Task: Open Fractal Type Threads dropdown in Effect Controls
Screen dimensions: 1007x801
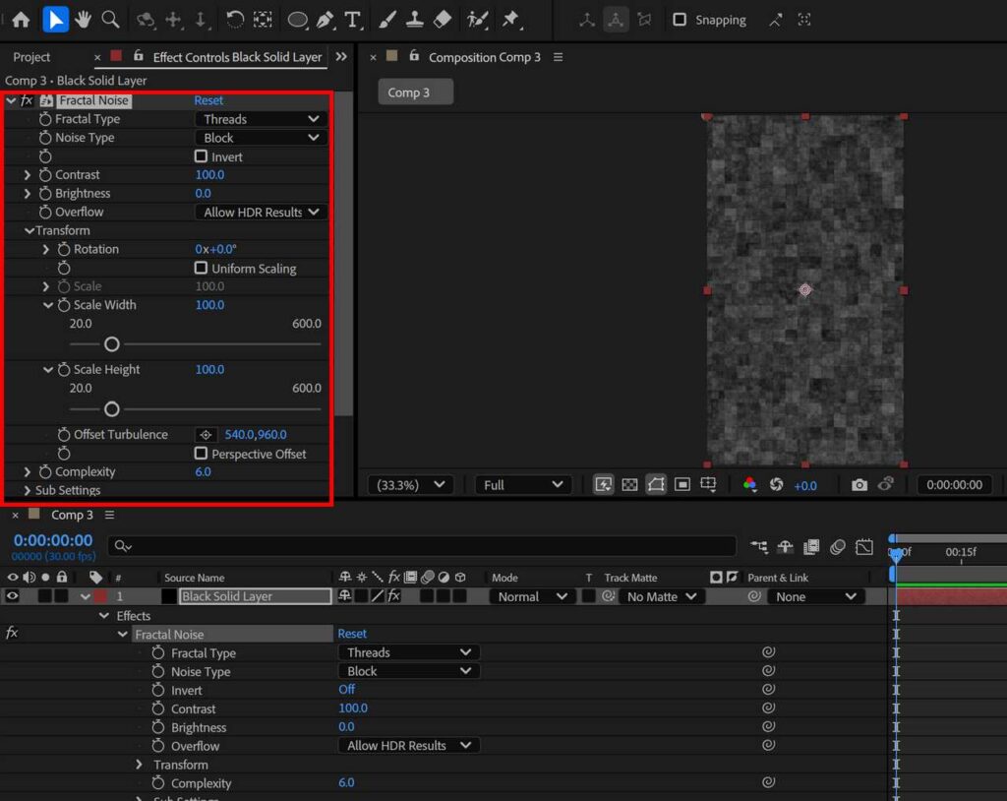Action: (x=260, y=119)
